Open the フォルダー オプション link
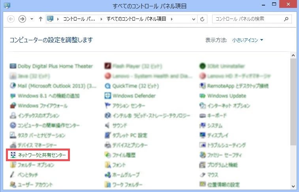This screenshot has width=299, height=192. (x=36, y=165)
